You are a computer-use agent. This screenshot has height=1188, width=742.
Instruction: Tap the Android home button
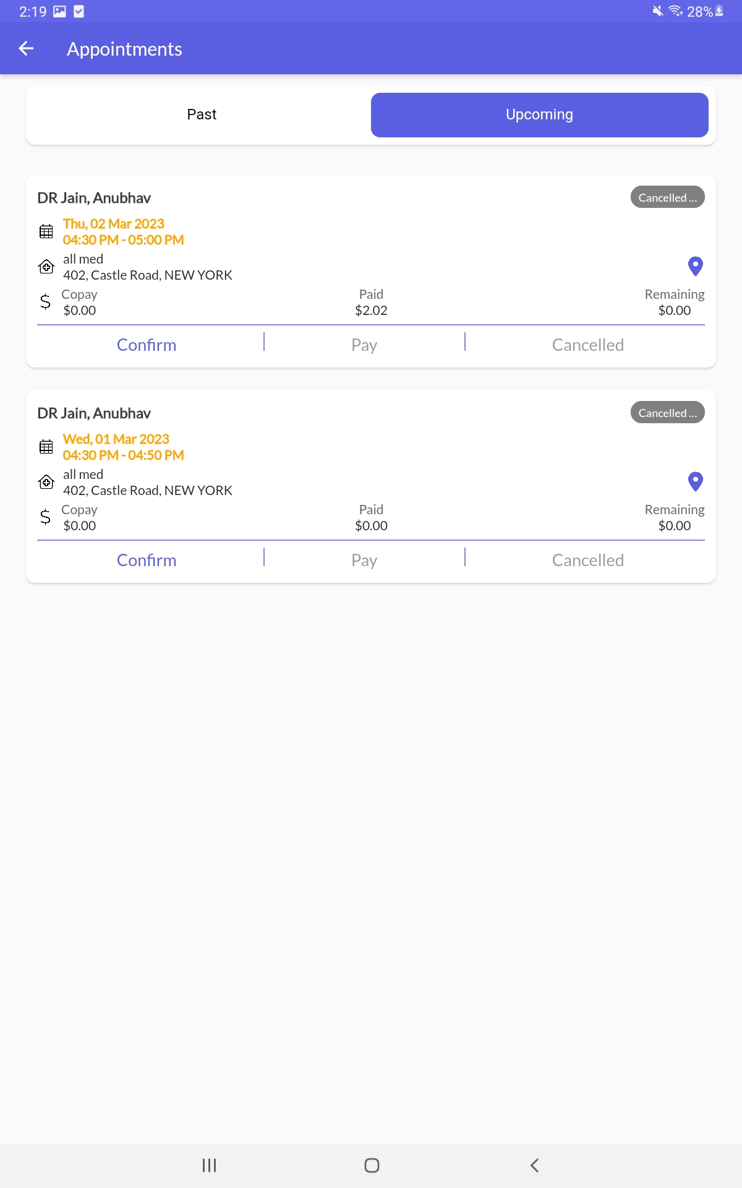(372, 1165)
